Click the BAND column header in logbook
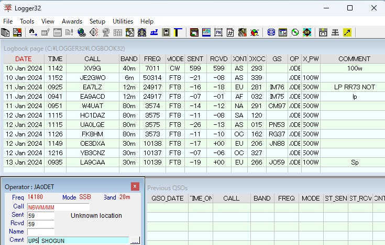This screenshot has width=385, height=245. 129,59
